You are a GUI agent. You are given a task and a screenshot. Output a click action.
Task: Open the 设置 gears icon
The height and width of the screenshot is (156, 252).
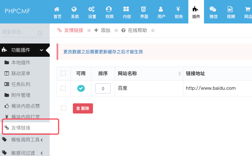[91, 9]
